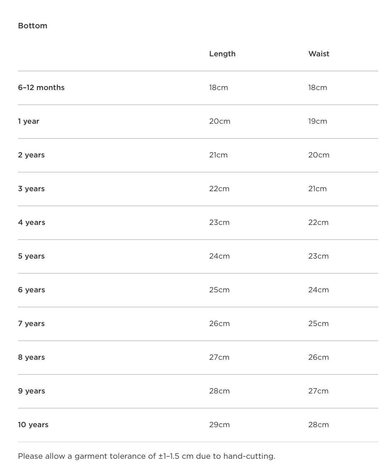Click the garment tolerance note text
This screenshot has width=385, height=467.
coord(147,456)
